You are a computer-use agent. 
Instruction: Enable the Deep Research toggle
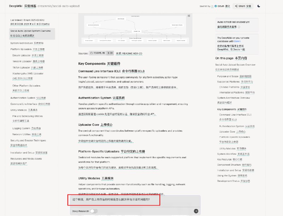pyautogui.click(x=94, y=211)
